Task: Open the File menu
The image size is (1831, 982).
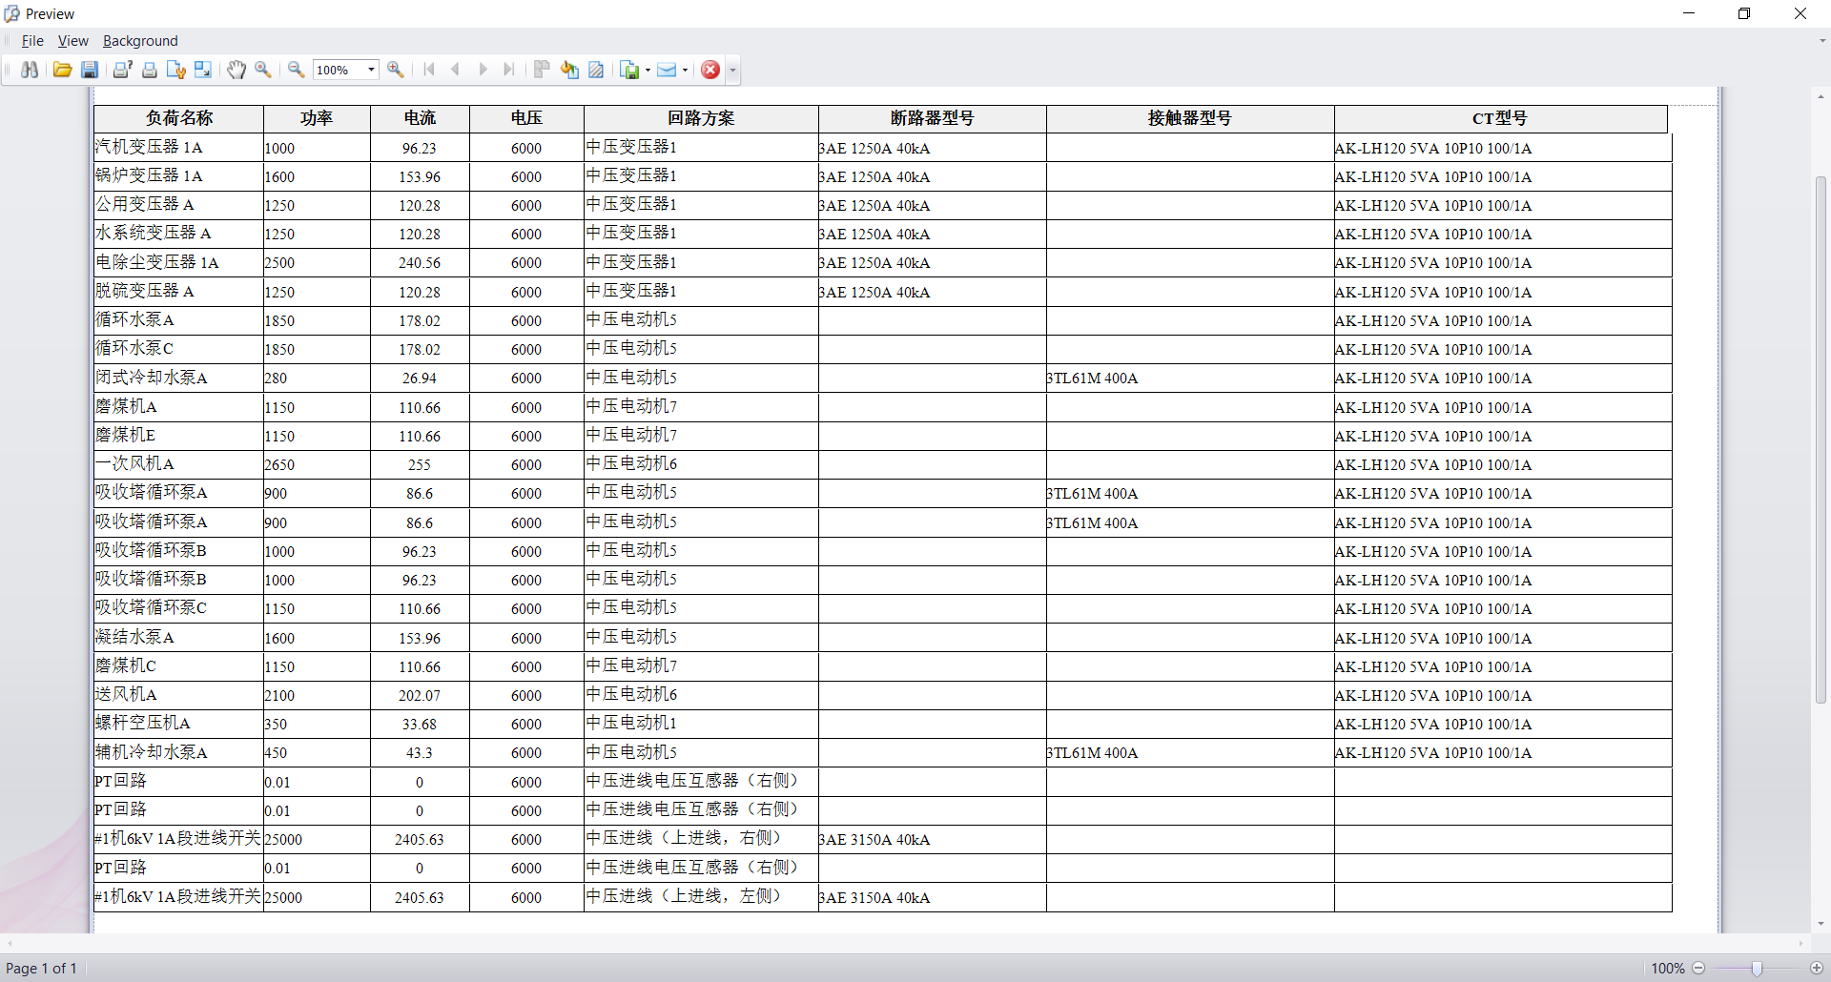Action: pyautogui.click(x=32, y=41)
